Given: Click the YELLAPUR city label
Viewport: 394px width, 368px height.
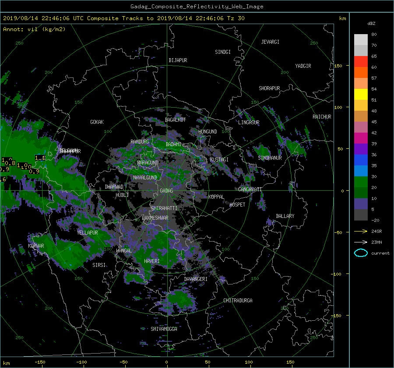Looking at the screenshot, I should point(87,233).
